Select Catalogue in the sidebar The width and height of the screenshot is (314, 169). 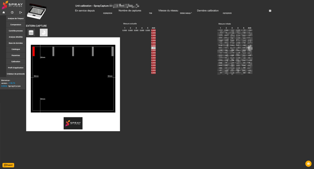(15, 49)
